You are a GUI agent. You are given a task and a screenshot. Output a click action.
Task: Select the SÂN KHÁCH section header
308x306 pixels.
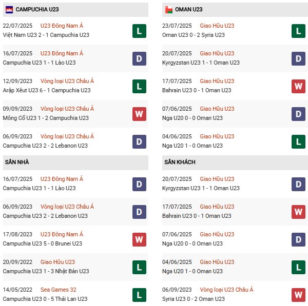click(180, 162)
